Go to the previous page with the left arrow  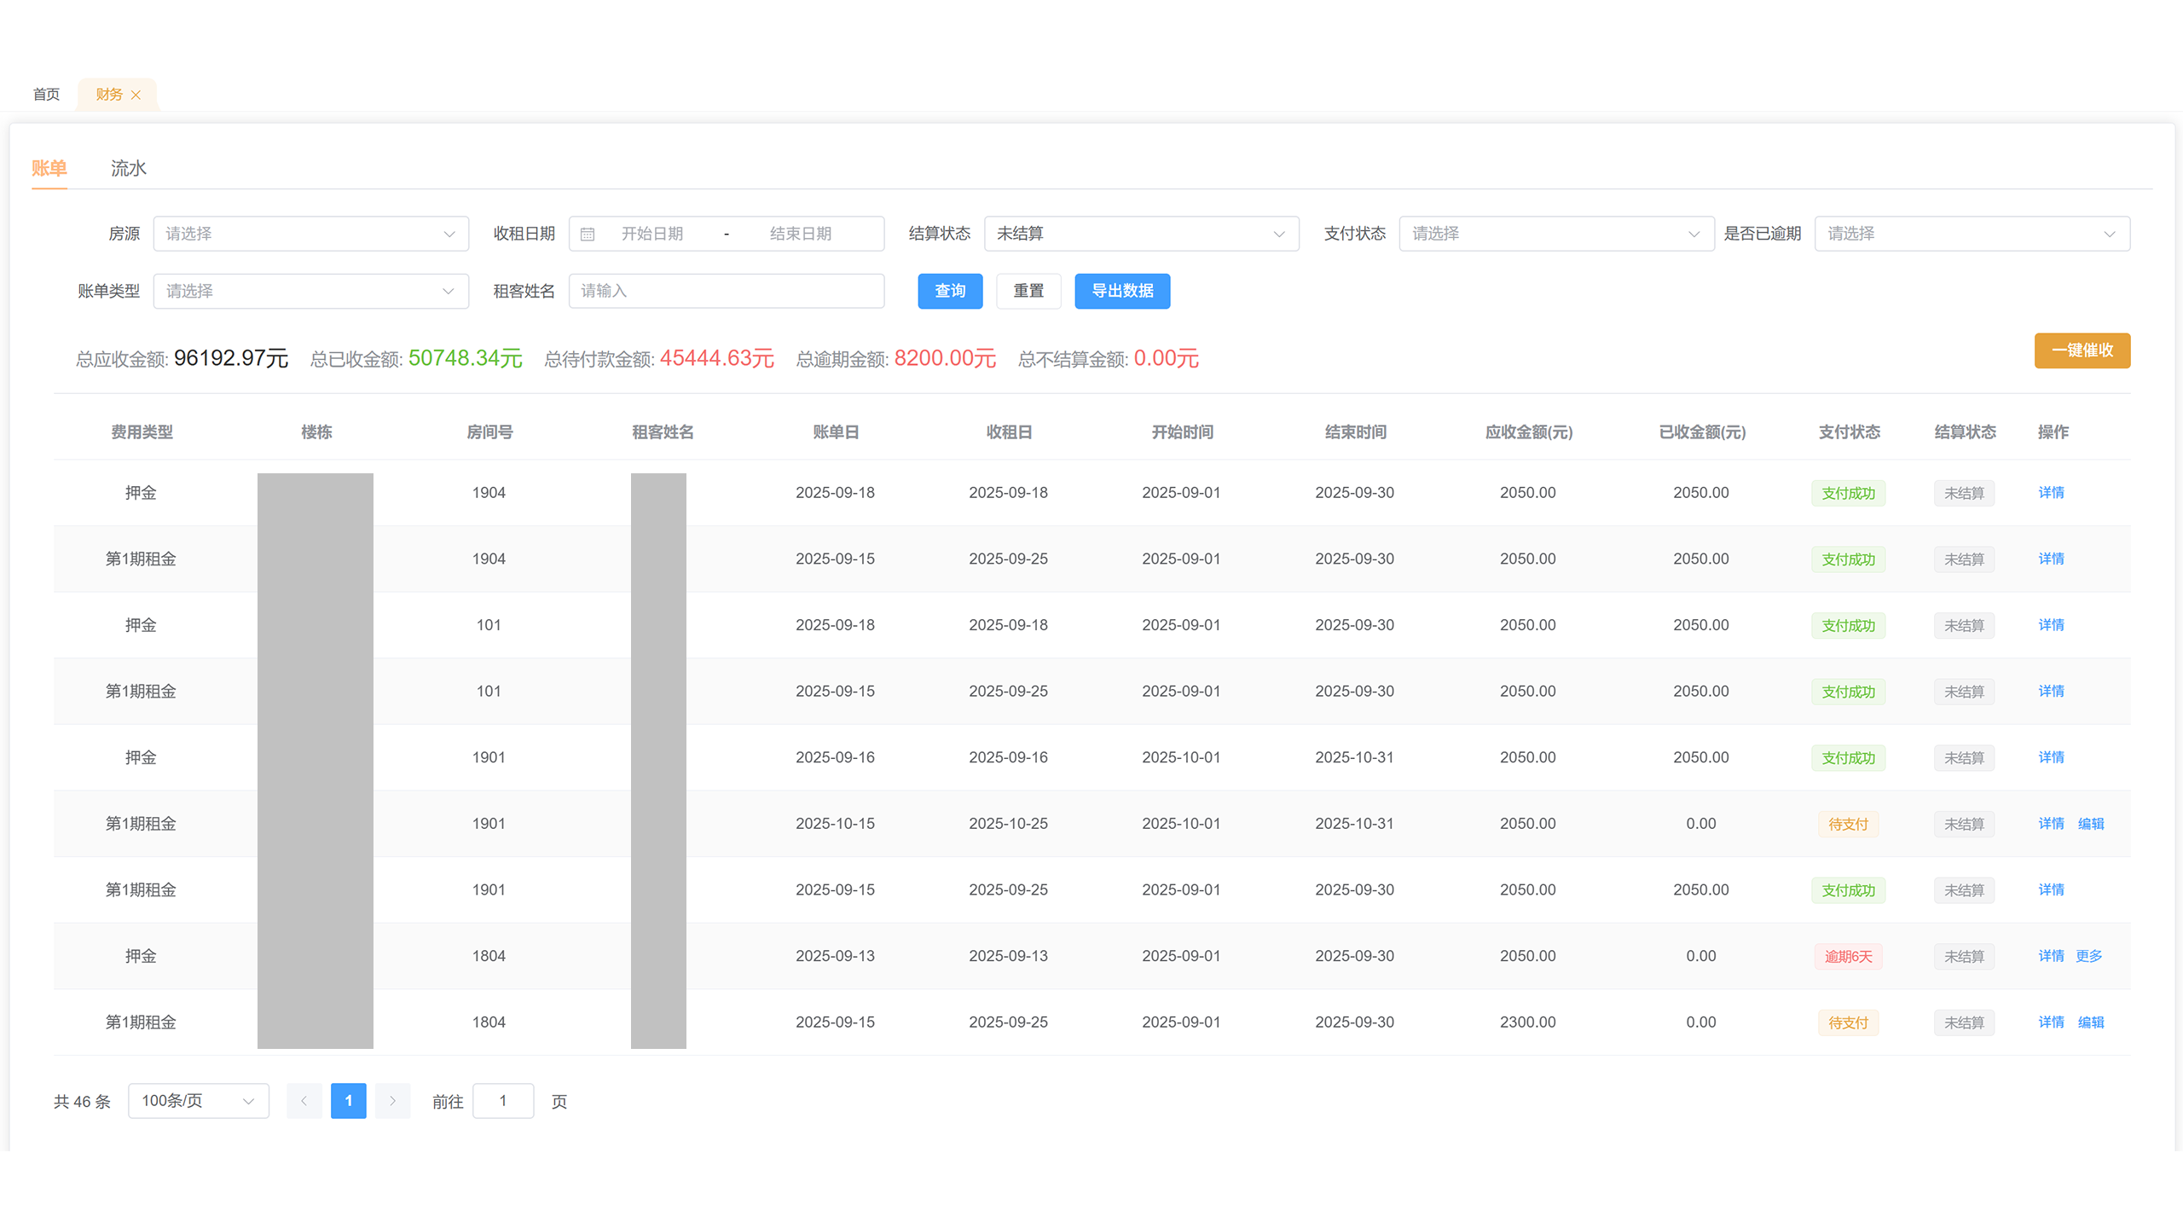coord(304,1101)
